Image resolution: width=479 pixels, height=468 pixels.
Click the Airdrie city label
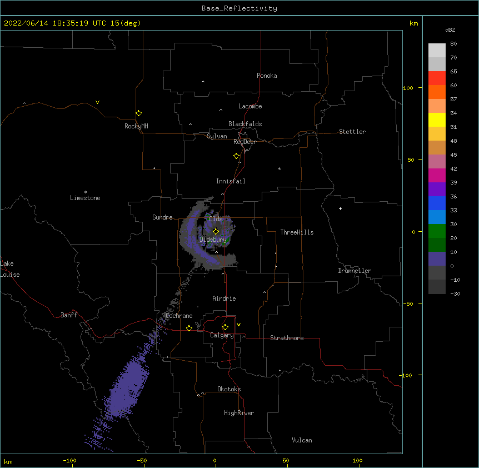[224, 298]
